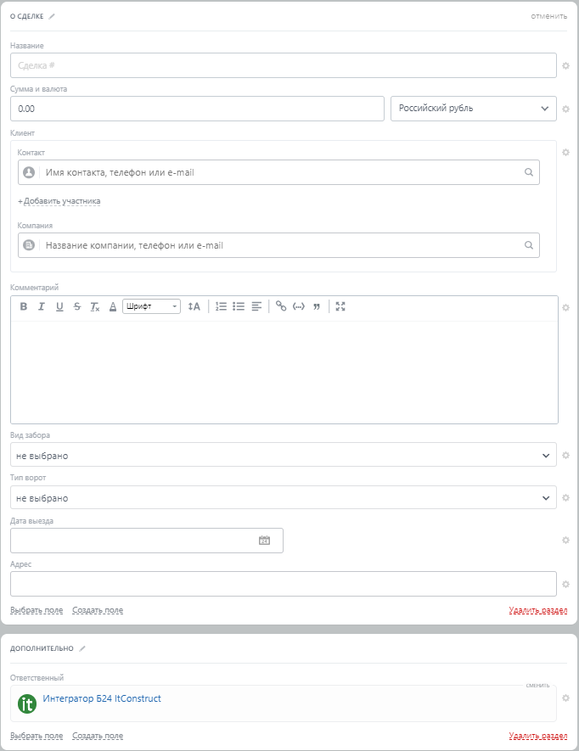Image resolution: width=579 pixels, height=751 pixels.
Task: Insert a numbered list in the comment
Action: [x=221, y=306]
